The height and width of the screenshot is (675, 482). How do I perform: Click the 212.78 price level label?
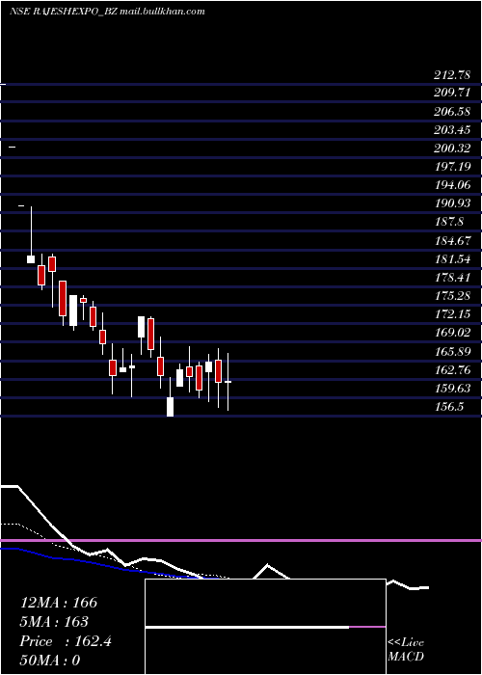452,75
